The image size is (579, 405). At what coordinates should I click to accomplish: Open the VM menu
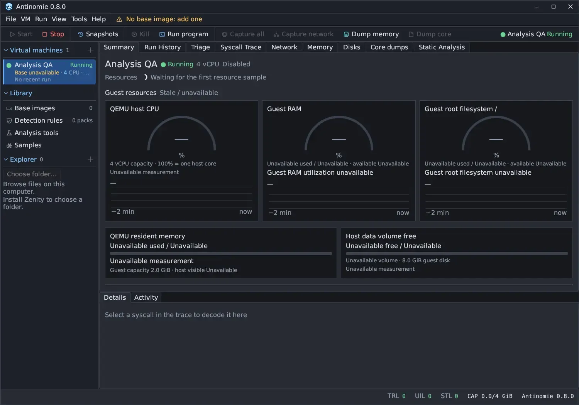click(25, 19)
